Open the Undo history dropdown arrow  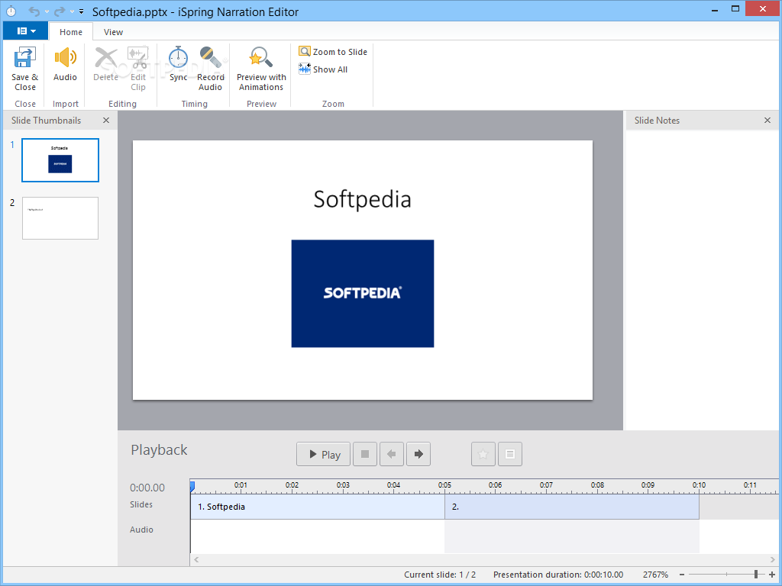[x=47, y=11]
